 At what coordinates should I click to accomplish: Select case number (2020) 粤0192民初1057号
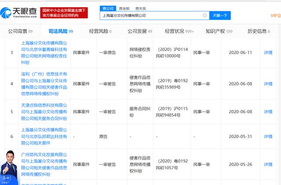tap(172, 164)
